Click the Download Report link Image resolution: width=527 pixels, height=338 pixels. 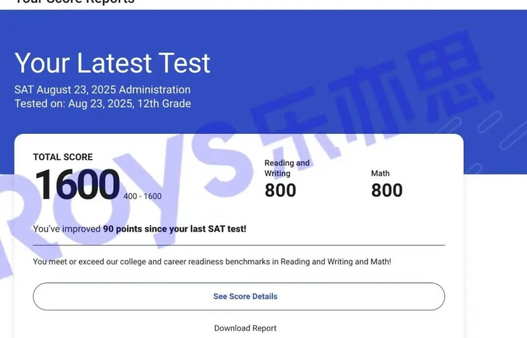point(245,328)
